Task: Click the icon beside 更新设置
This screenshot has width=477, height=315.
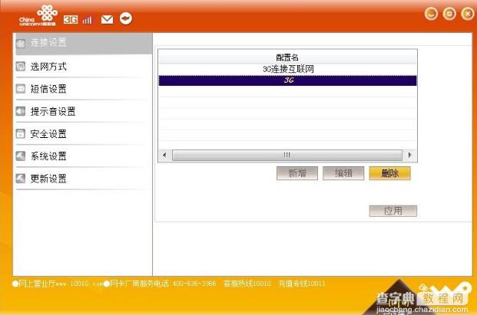Action: pos(21,179)
